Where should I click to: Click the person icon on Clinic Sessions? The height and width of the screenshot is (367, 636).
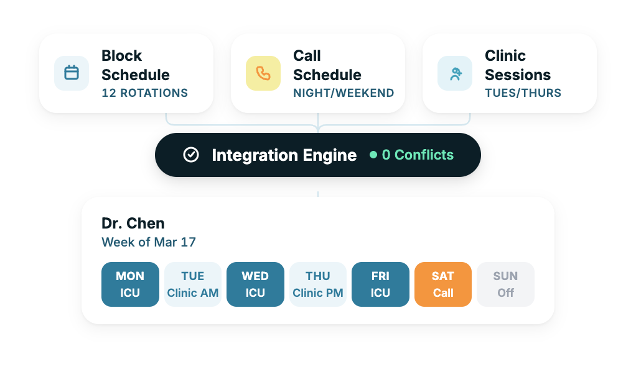[455, 73]
